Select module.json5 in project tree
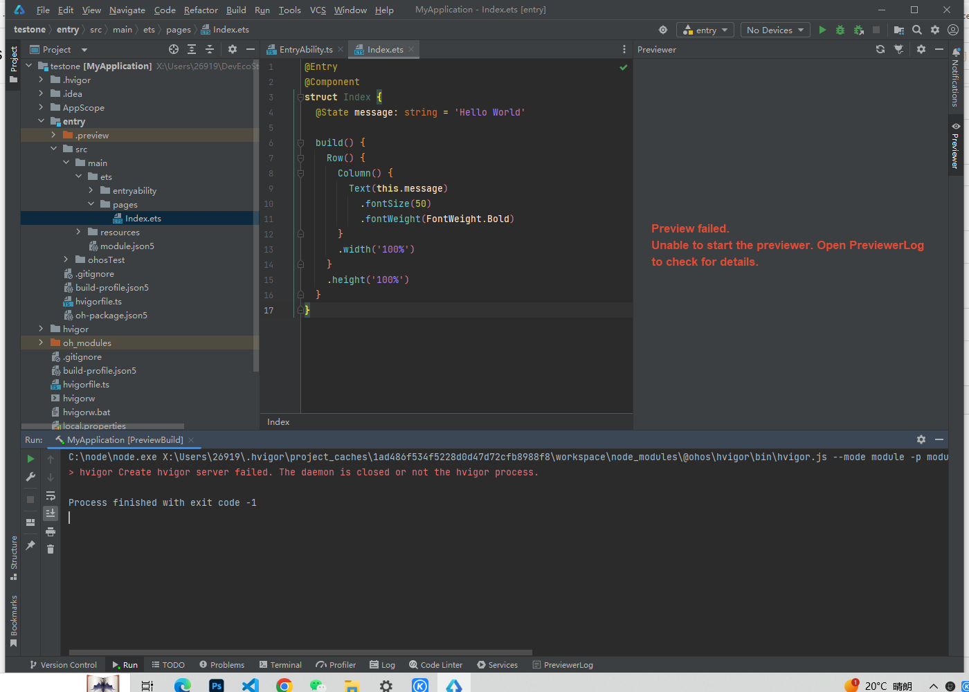The width and height of the screenshot is (969, 692). pyautogui.click(x=127, y=246)
